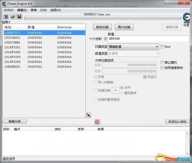The height and width of the screenshot is (163, 192).
Task: Open Cheat Engine settings logo icon
Action: [187, 18]
